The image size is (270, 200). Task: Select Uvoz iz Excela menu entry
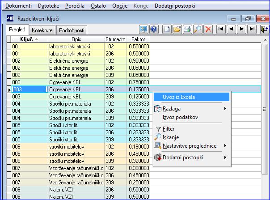click(191, 97)
